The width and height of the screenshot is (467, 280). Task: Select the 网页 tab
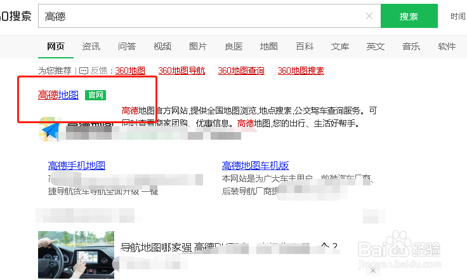click(x=56, y=46)
